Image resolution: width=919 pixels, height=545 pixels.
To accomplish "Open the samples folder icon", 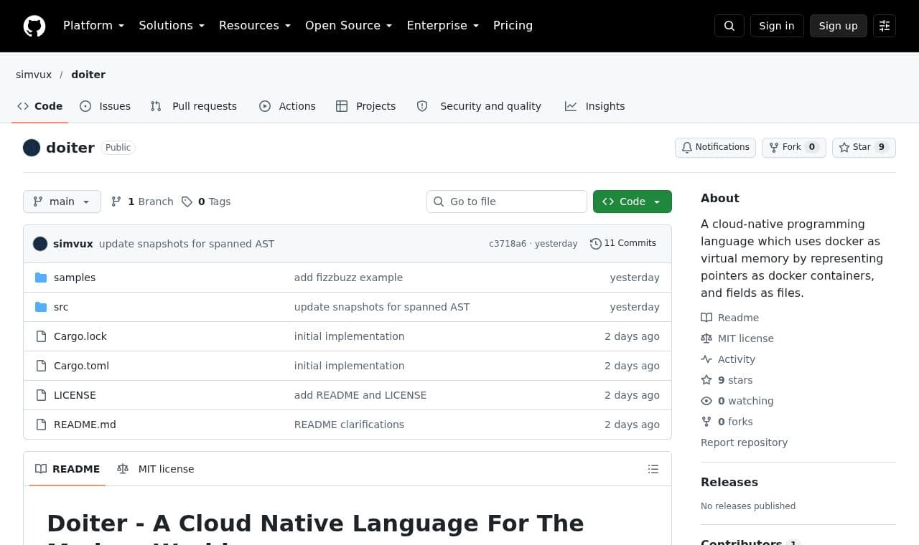I will (41, 278).
